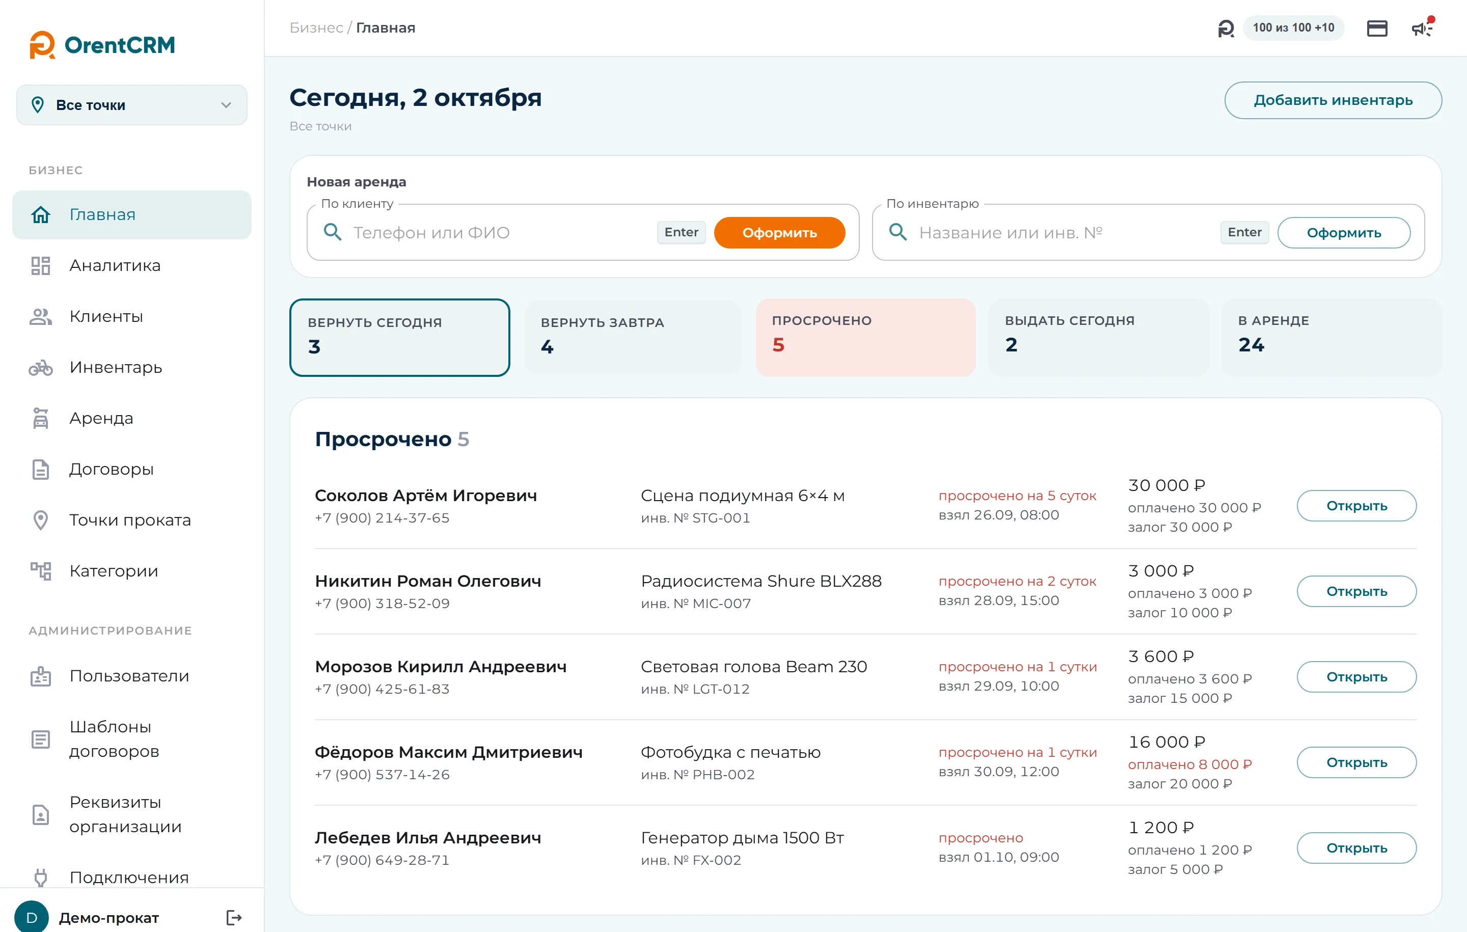Select the Просрочено 5 summary tab
This screenshot has width=1467, height=932.
[865, 337]
